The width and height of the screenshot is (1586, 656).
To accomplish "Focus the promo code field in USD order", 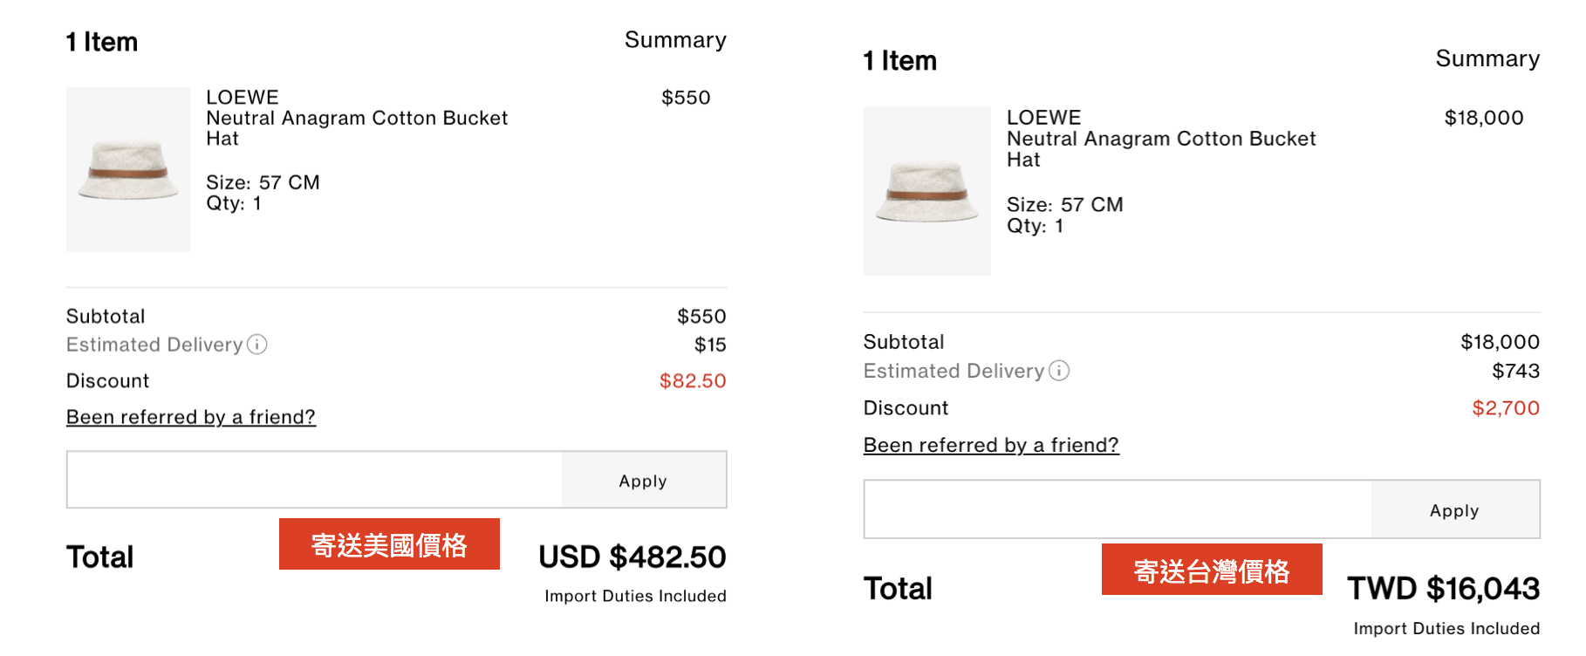I will pyautogui.click(x=315, y=480).
